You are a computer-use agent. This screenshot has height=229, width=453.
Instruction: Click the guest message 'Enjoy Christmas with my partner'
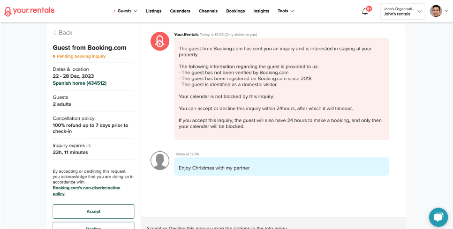coord(214,168)
